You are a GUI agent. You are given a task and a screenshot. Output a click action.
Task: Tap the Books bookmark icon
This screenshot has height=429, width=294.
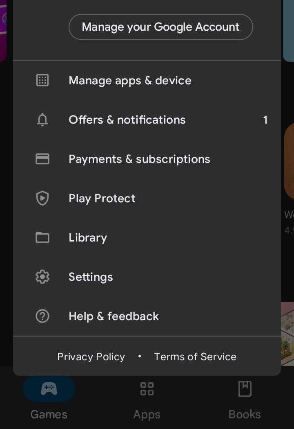pyautogui.click(x=245, y=389)
